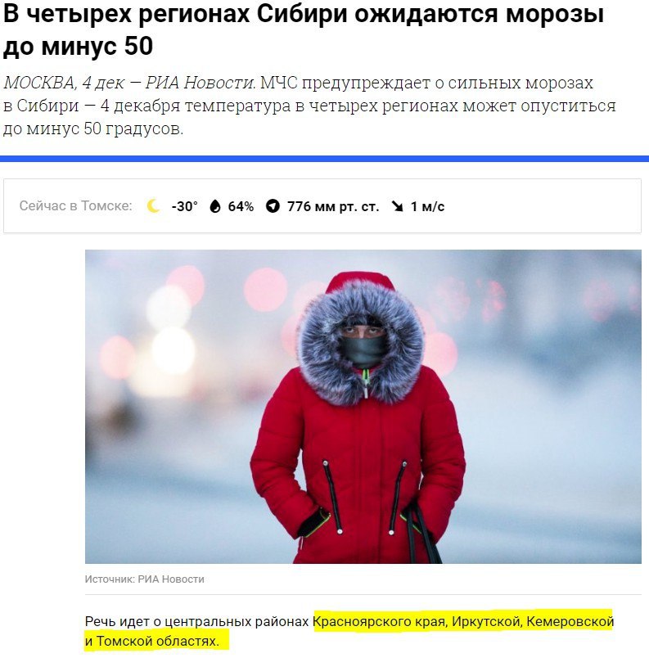Click the article headline about Siberian frosts
The width and height of the screenshot is (649, 658).
(304, 29)
